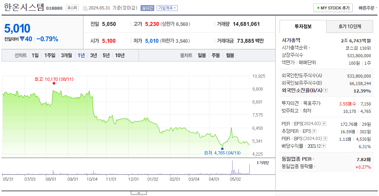Click the blue 최저 4,765 marker dot
Screen dimensions: 379x196
222,149
